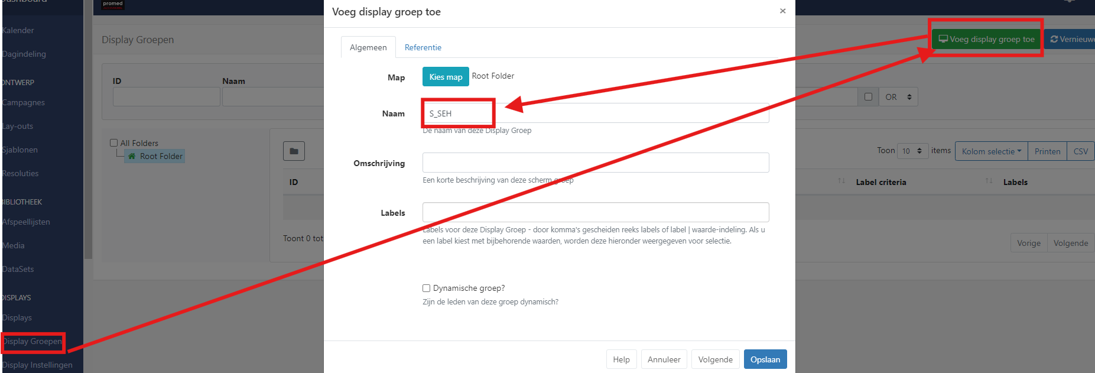
Task: Click the folder icon button
Action: (x=294, y=151)
